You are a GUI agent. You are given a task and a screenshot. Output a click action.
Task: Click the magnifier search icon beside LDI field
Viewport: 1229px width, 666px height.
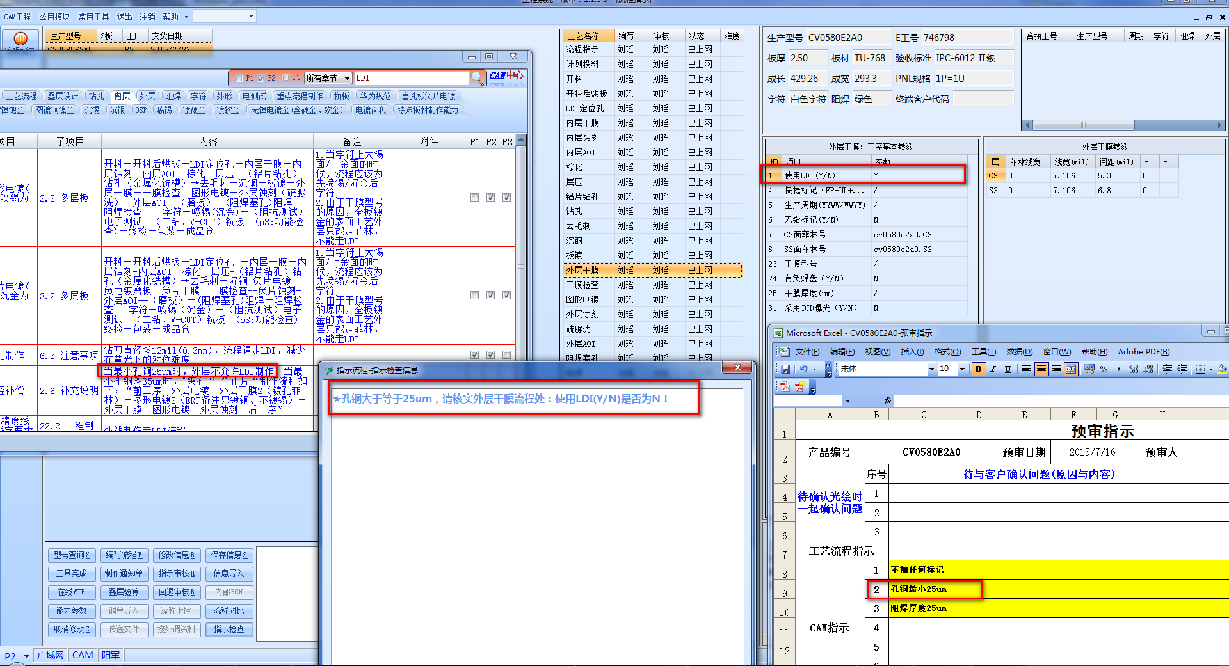pos(477,78)
